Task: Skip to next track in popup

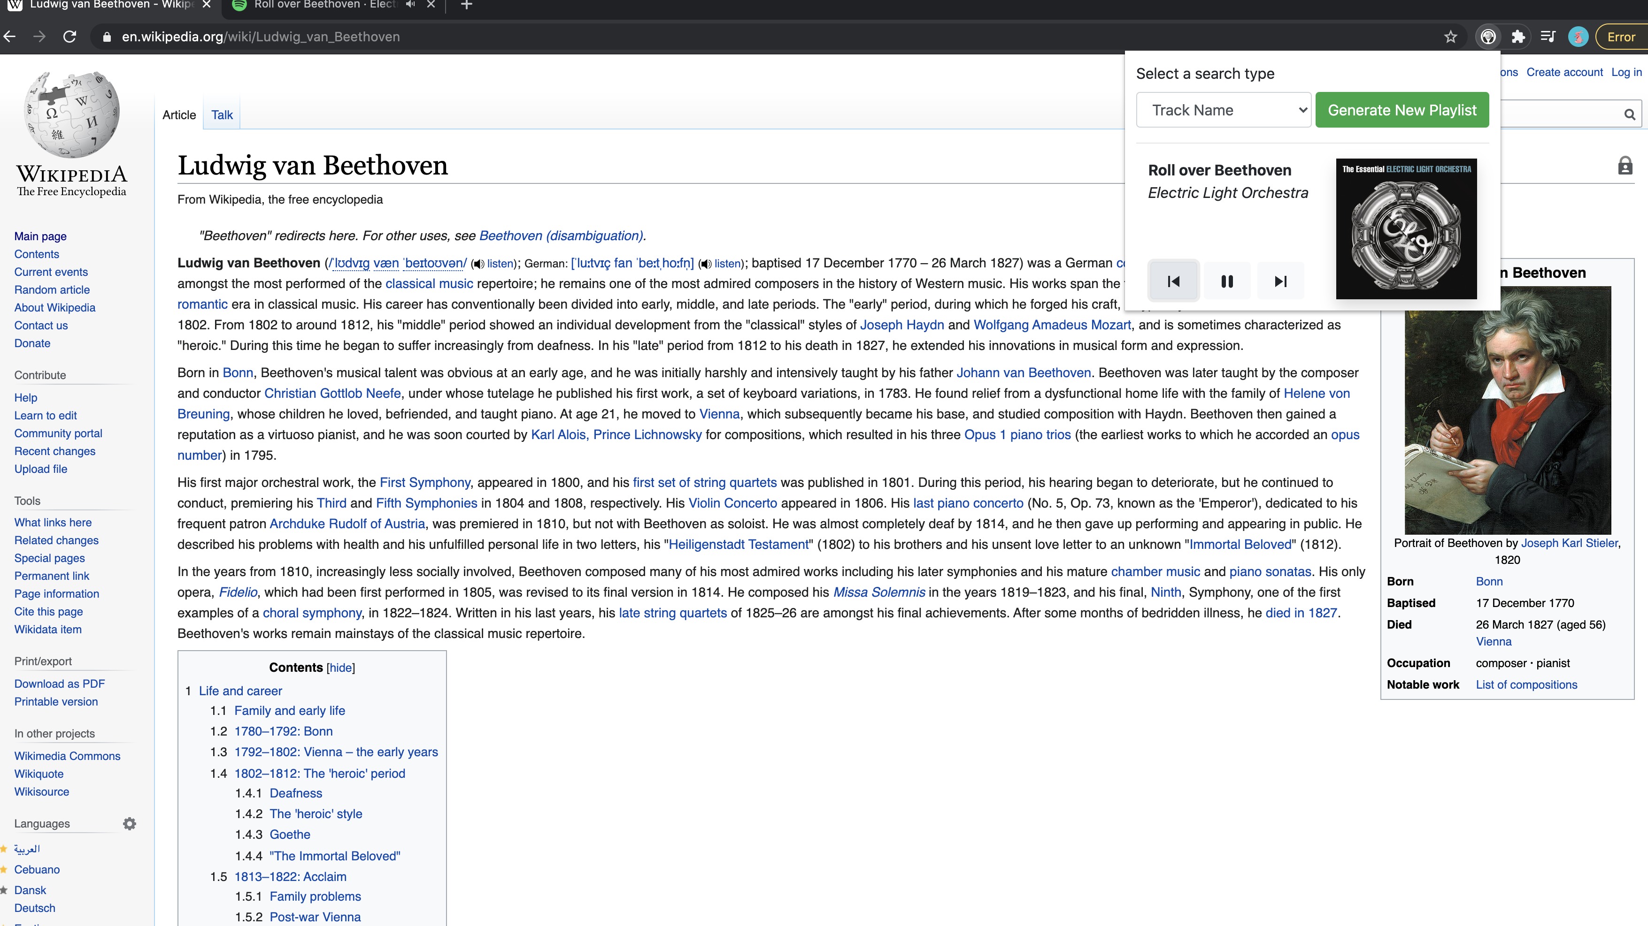Action: [x=1280, y=281]
